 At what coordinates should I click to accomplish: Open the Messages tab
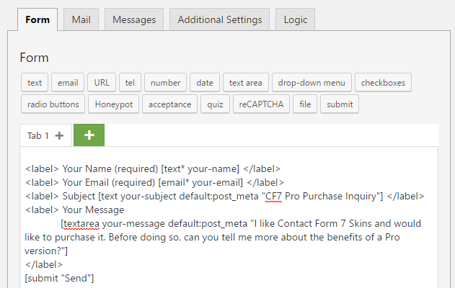tap(134, 19)
